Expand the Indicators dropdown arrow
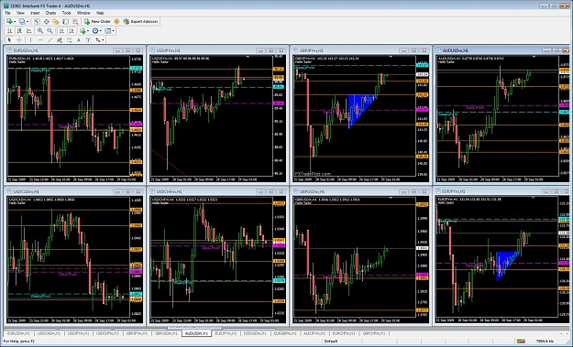Image resolution: width=573 pixels, height=347 pixels. (88, 31)
